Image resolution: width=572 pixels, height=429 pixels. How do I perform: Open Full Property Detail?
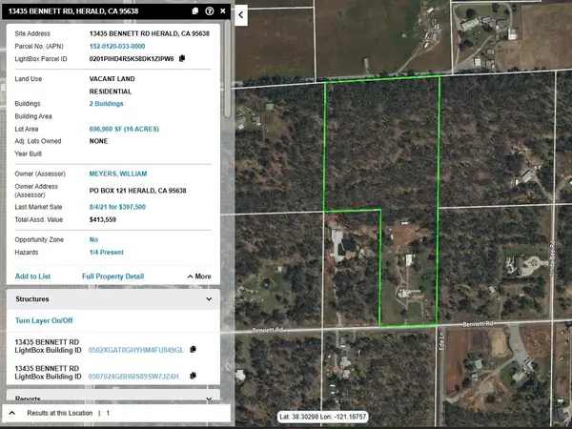pyautogui.click(x=112, y=276)
